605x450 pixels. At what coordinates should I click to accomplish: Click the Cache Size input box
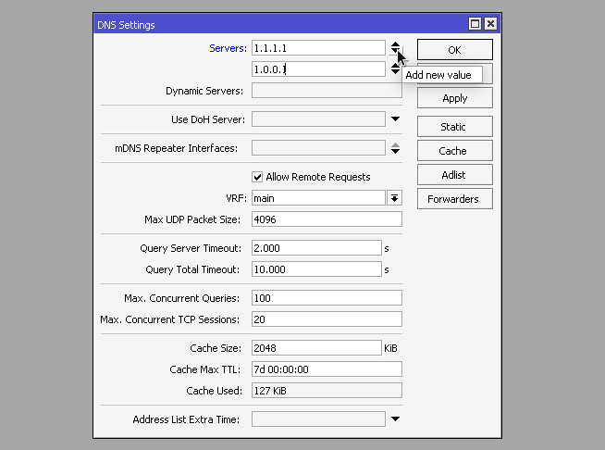(315, 348)
